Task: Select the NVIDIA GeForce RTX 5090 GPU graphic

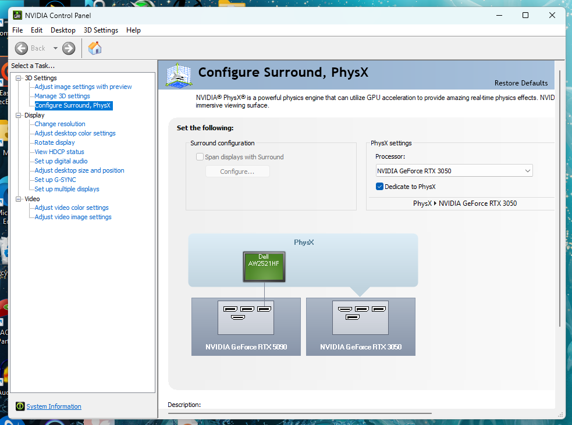Action: point(246,326)
